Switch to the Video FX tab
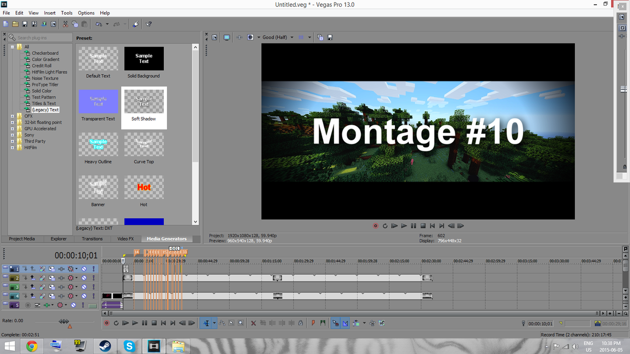Viewport: 630px width, 354px height. coord(125,239)
